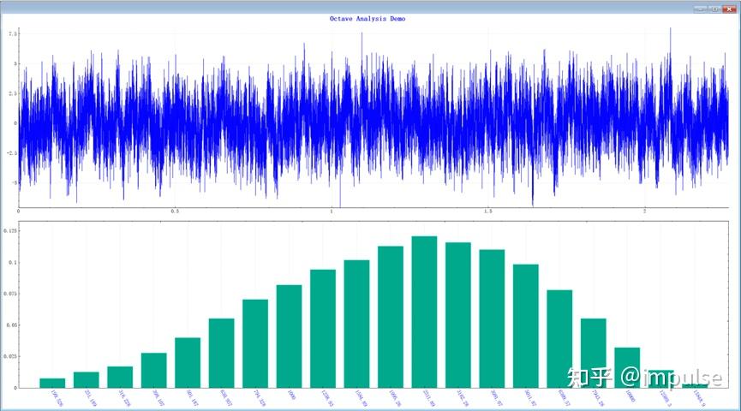741x411 pixels.
Task: Select the tallest green octave bar
Action: (x=424, y=312)
